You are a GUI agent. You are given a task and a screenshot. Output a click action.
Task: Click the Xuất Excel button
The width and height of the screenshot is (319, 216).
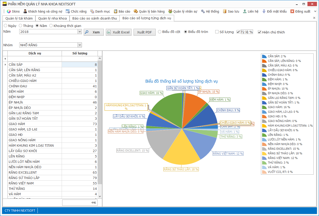pos(119,32)
